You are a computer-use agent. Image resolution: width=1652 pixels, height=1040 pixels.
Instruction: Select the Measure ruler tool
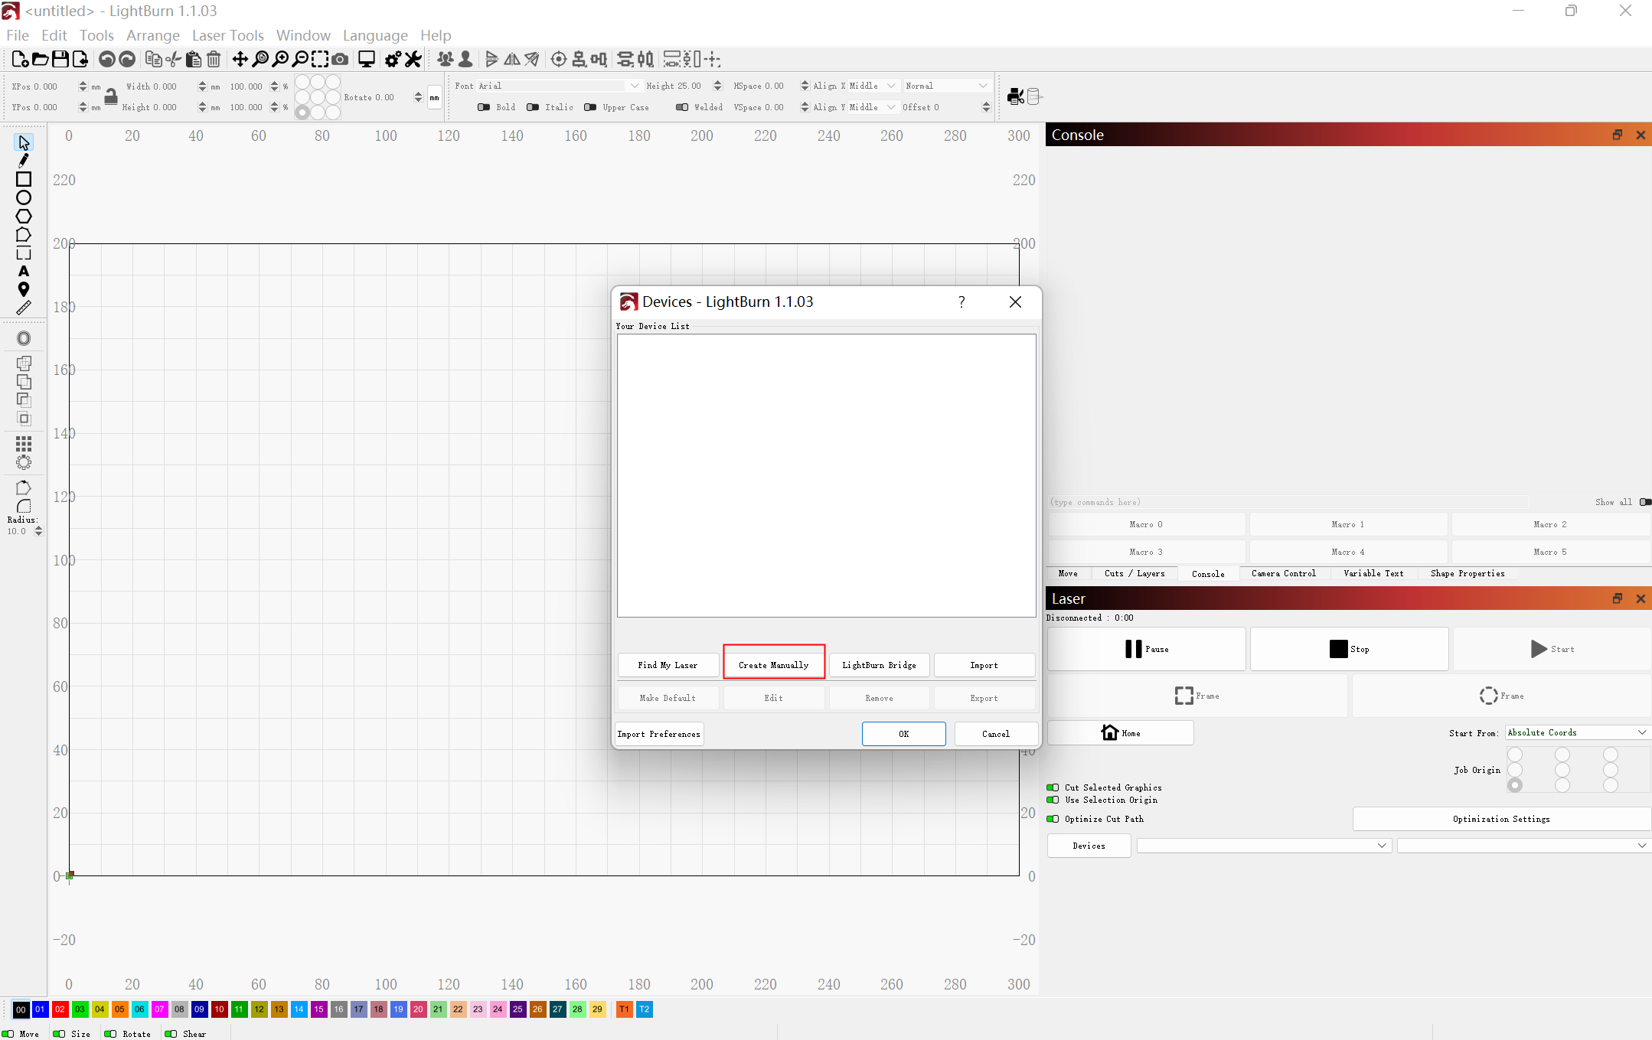coord(24,308)
